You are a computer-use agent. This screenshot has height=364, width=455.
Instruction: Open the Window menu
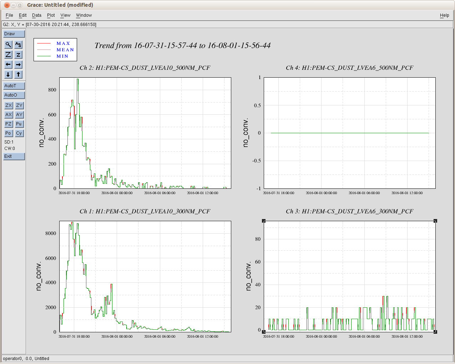84,15
